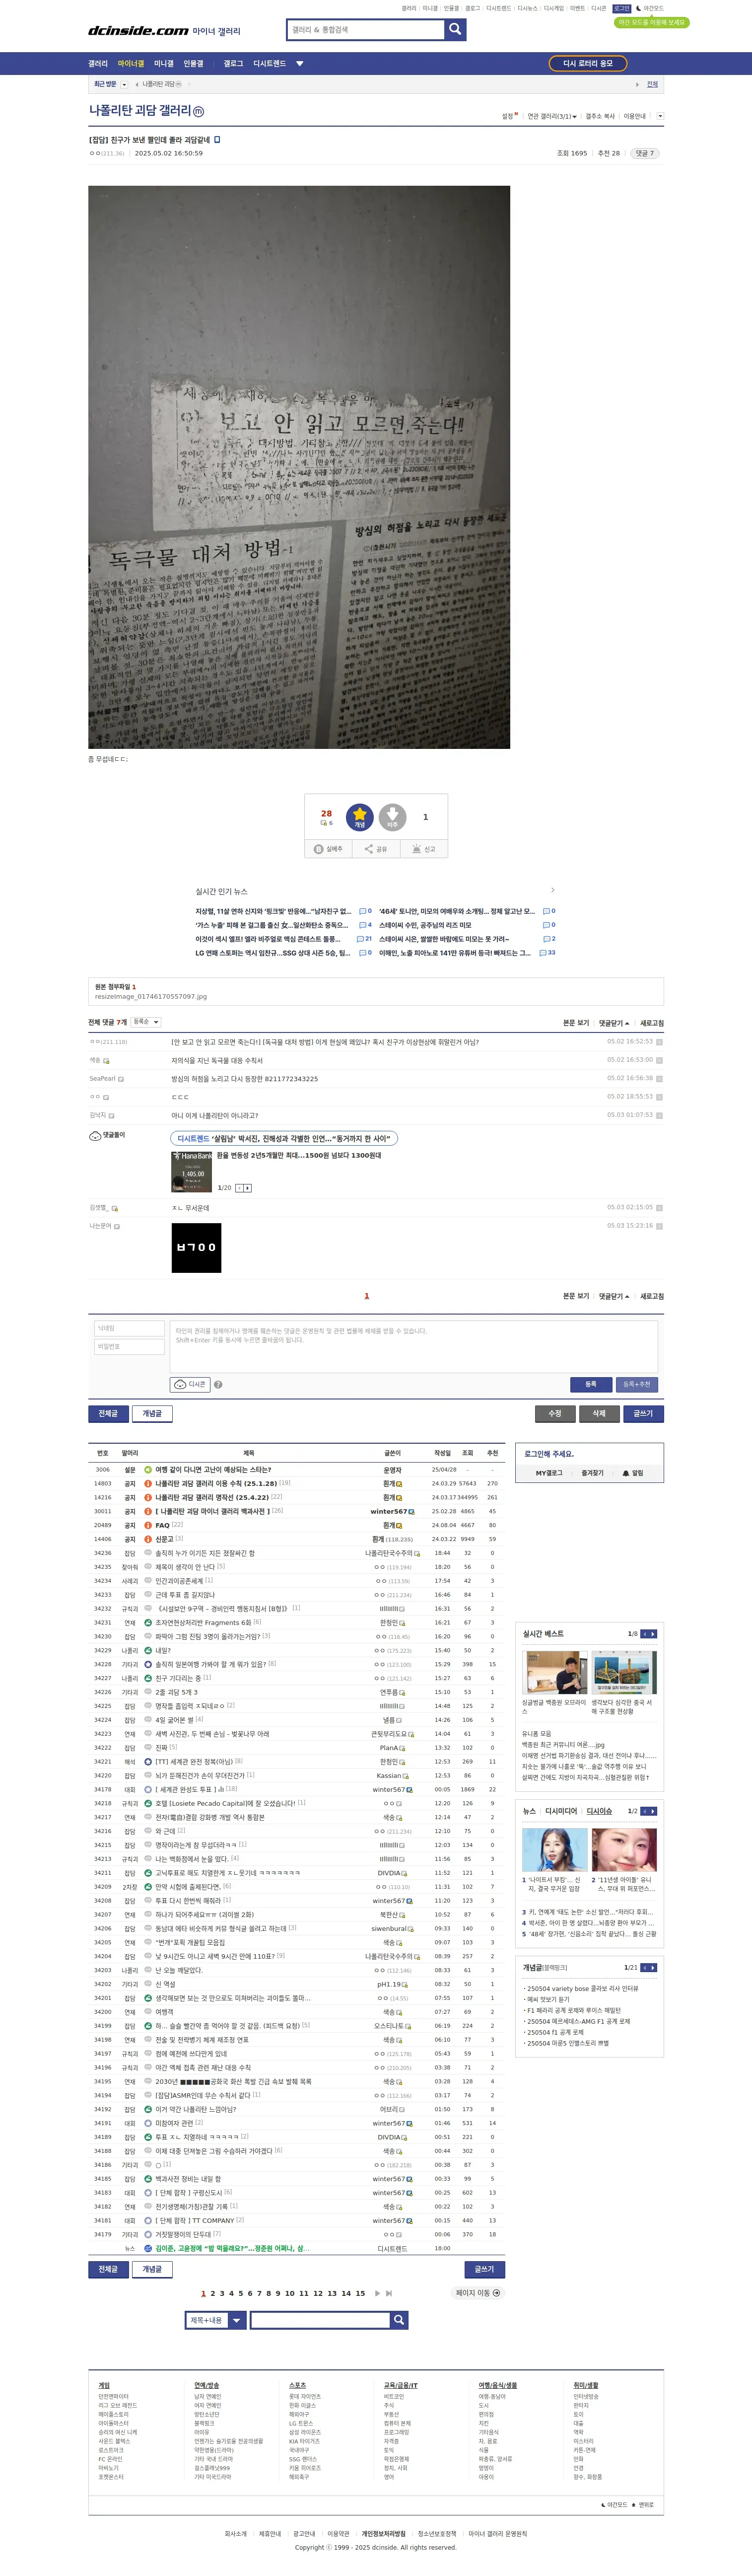The height and width of the screenshot is (2576, 752).
Task: Open the 페이지 이동 page jump control
Action: pos(478,2293)
